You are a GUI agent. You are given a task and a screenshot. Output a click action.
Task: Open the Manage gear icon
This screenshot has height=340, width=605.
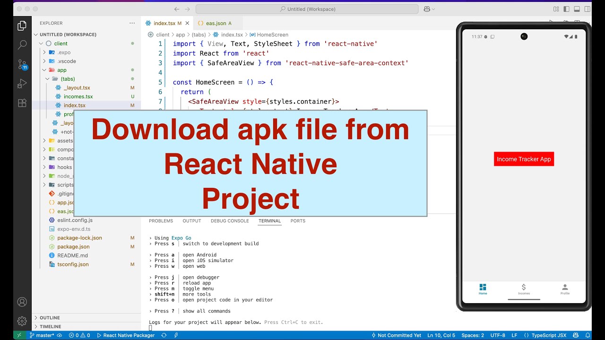[x=22, y=321]
